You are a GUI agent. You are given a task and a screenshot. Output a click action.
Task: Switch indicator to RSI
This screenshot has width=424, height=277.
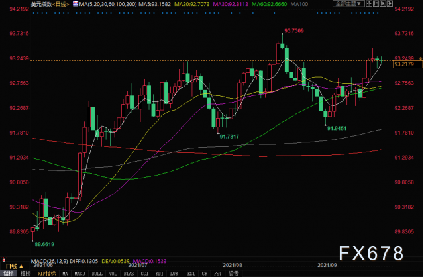tap(191, 274)
